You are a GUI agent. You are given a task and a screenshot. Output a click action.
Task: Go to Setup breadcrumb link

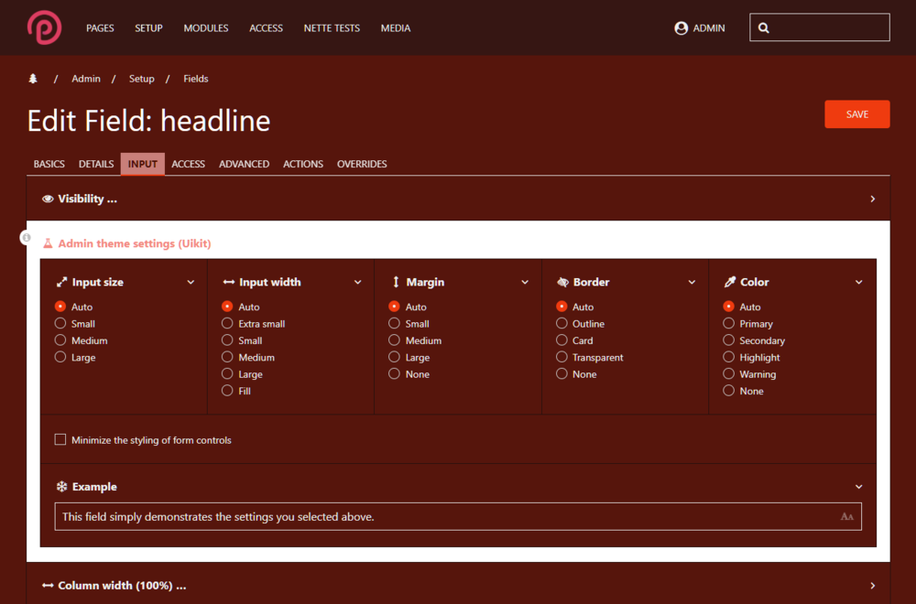(x=141, y=79)
